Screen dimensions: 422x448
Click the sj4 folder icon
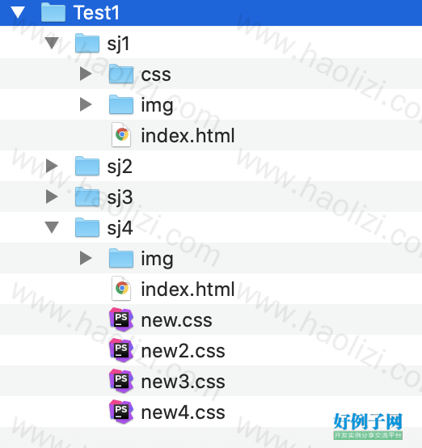pyautogui.click(x=87, y=227)
